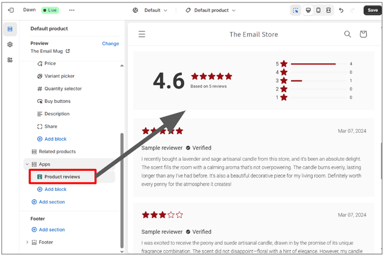Expand the Footer section

click(x=27, y=242)
